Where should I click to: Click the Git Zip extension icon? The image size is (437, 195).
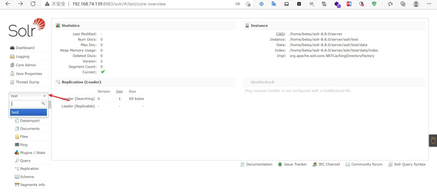pos(324,4)
